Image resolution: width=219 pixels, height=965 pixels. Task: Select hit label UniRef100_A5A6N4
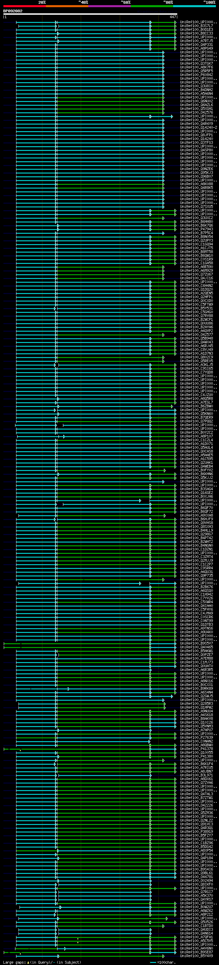click(x=196, y=94)
